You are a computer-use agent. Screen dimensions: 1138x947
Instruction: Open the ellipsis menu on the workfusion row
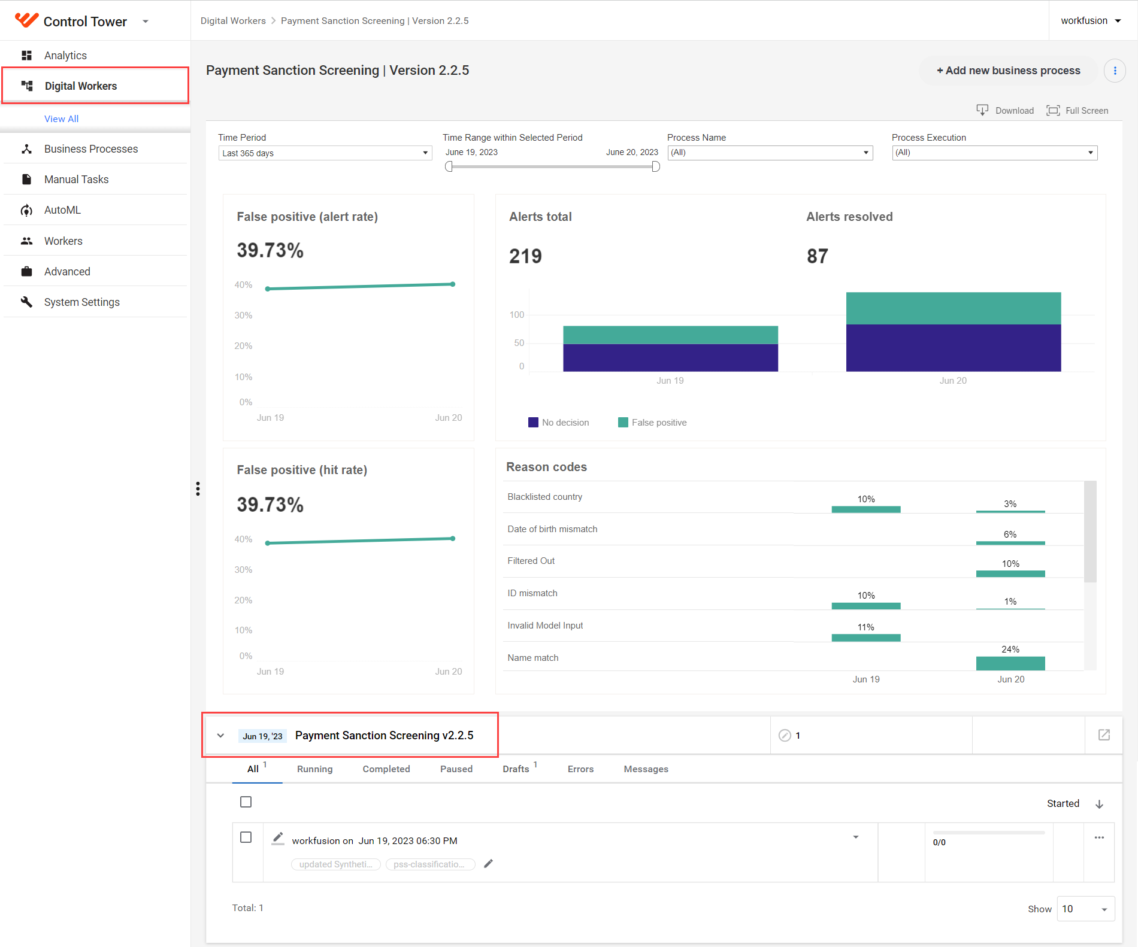(1099, 837)
